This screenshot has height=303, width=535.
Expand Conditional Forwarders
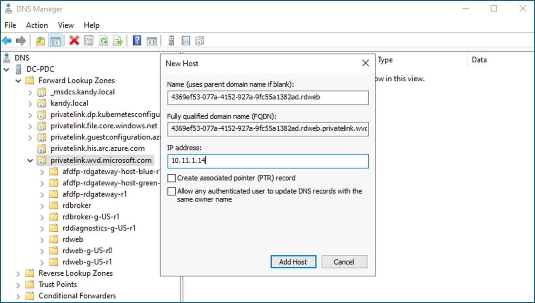tap(18, 296)
